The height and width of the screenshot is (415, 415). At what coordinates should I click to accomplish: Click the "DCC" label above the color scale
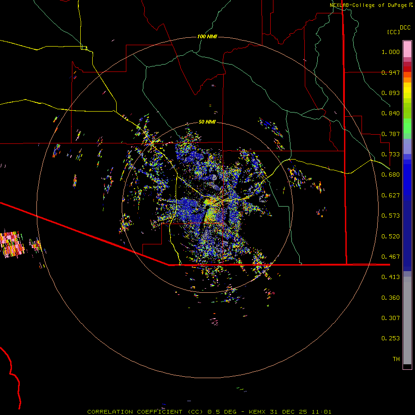[x=405, y=28]
